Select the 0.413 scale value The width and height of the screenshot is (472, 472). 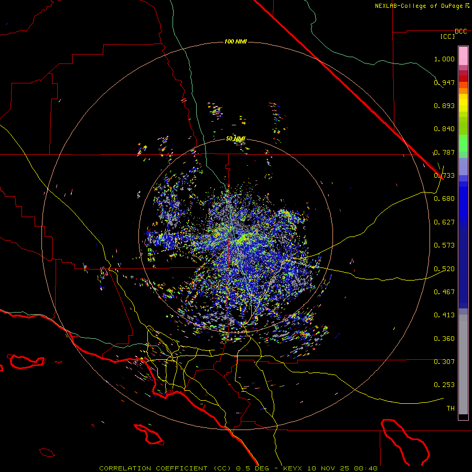coord(444,315)
